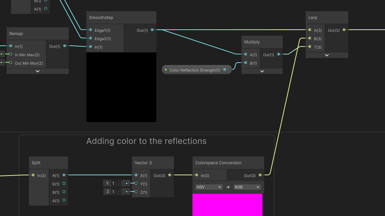The image size is (385, 216).
Task: Click the Vector 3 Y(1) input port
Action: [x=136, y=183]
